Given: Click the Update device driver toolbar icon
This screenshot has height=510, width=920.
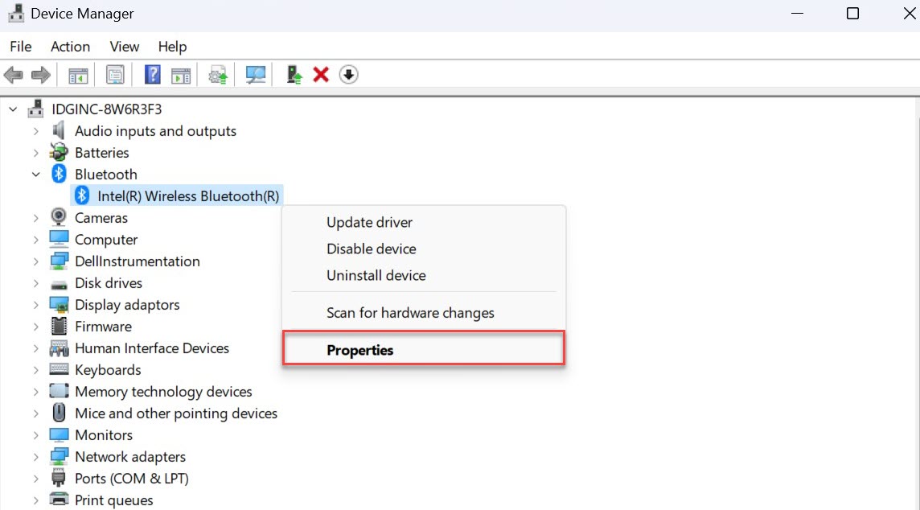Looking at the screenshot, I should (x=218, y=75).
